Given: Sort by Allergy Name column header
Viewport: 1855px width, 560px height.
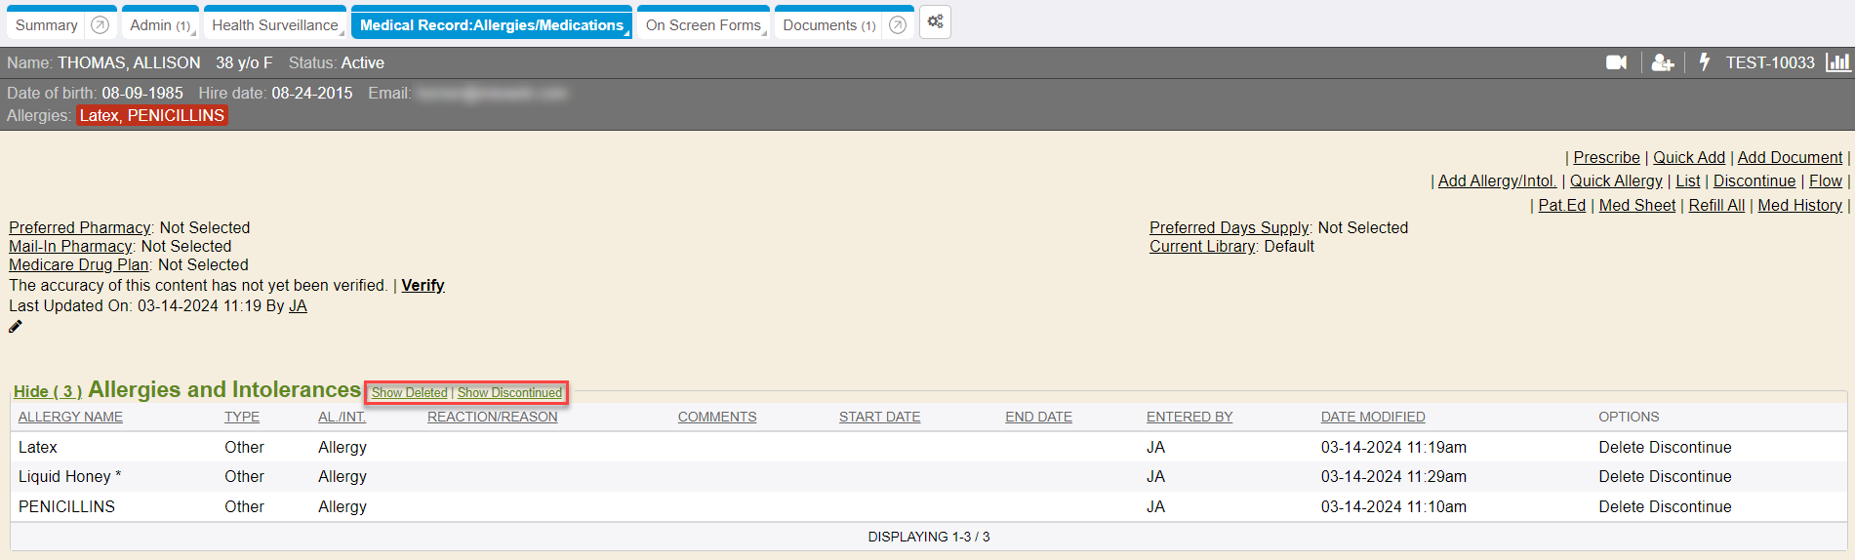Looking at the screenshot, I should coord(70,418).
